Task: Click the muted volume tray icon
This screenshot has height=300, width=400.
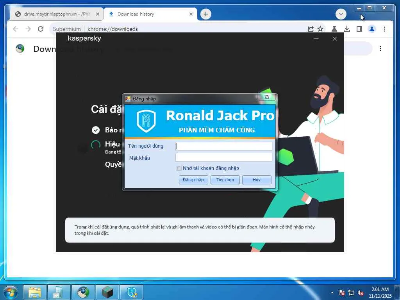Action: pos(361,293)
